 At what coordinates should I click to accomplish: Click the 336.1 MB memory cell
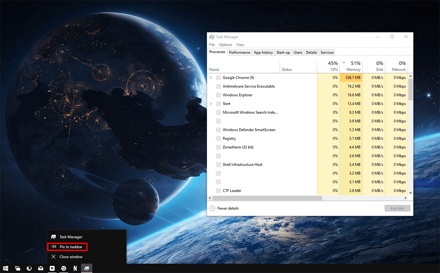(351, 78)
